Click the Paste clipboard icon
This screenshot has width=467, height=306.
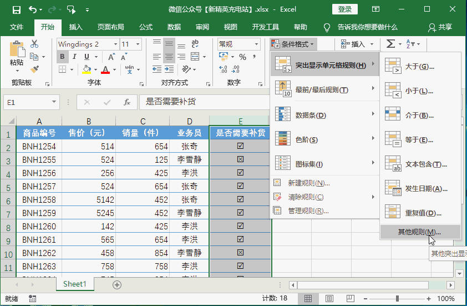[17, 51]
